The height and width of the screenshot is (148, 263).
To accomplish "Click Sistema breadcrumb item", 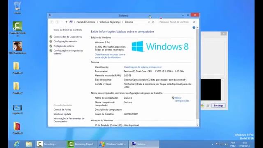I will pos(129,22).
